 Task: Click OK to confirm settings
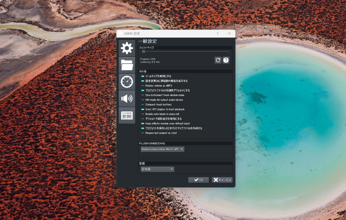(198, 180)
